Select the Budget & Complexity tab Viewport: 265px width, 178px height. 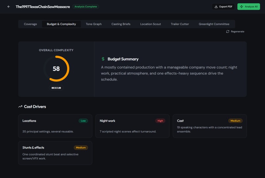coord(61,24)
